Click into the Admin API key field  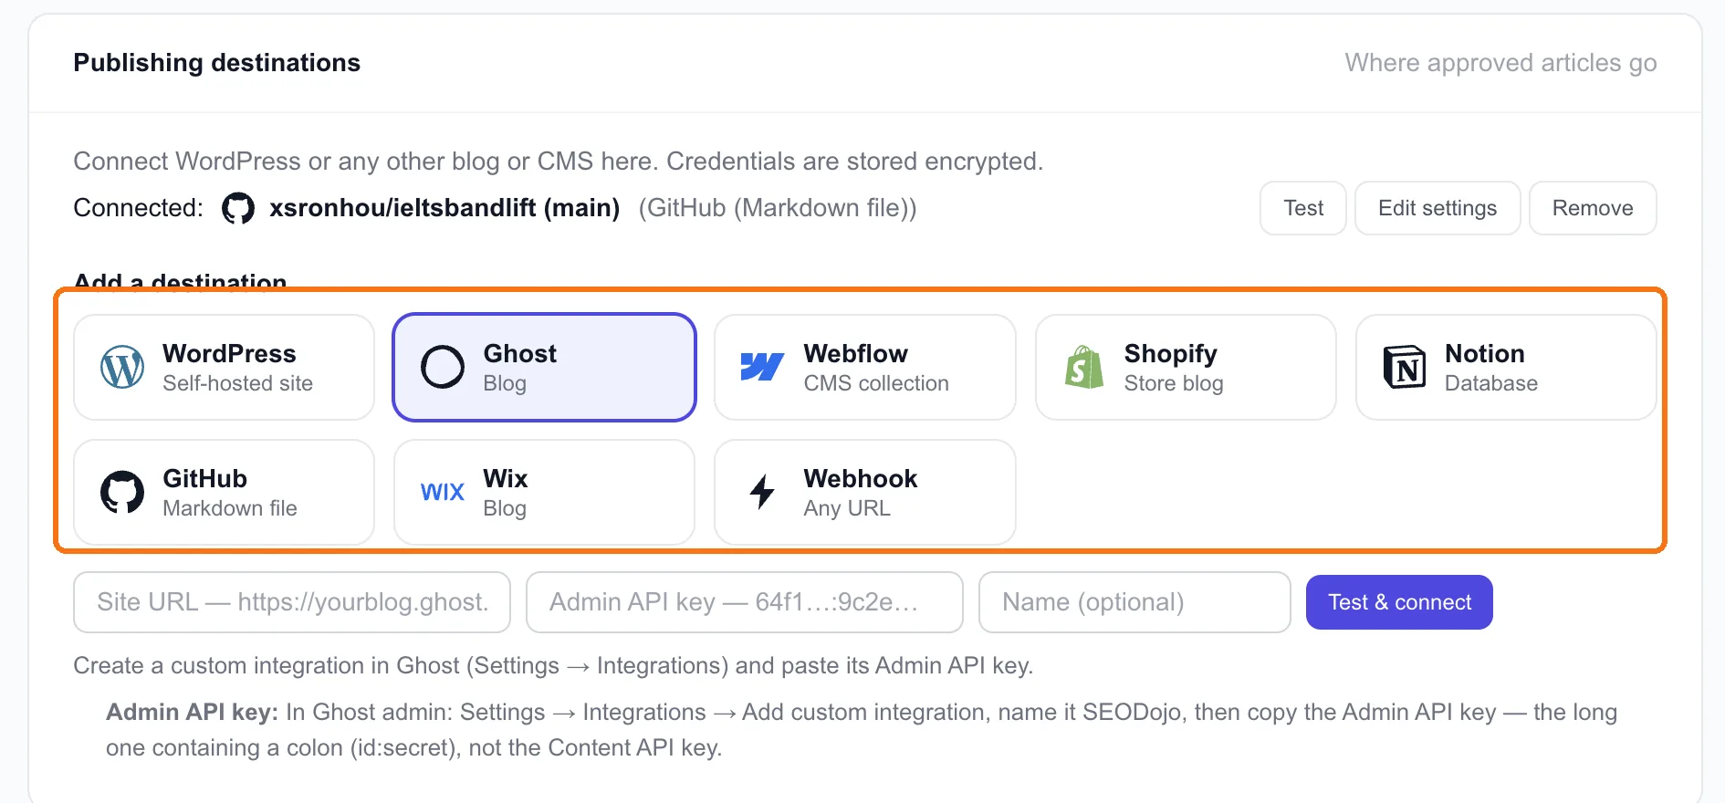click(x=745, y=602)
